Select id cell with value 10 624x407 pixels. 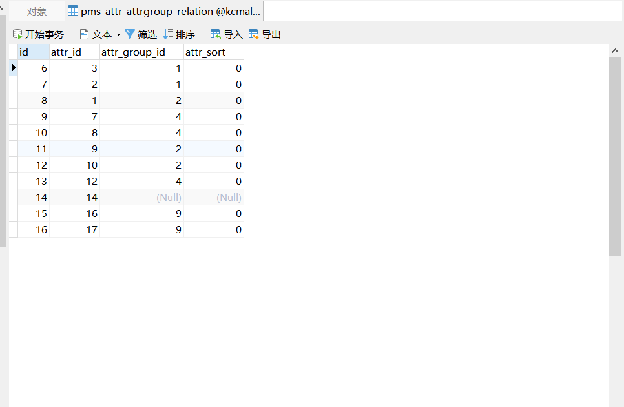(34, 132)
